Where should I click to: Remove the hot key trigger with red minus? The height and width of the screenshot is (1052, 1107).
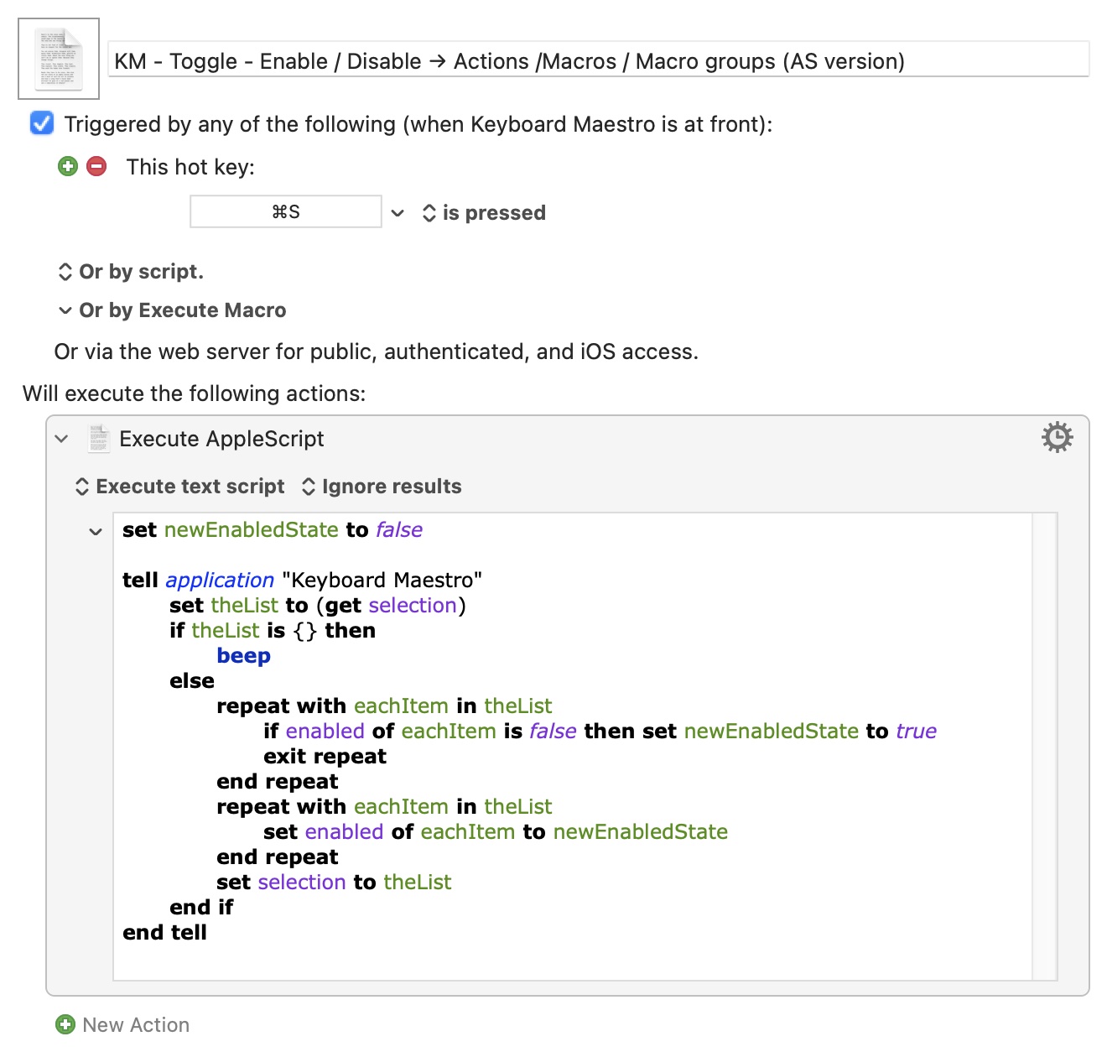pyautogui.click(x=97, y=166)
